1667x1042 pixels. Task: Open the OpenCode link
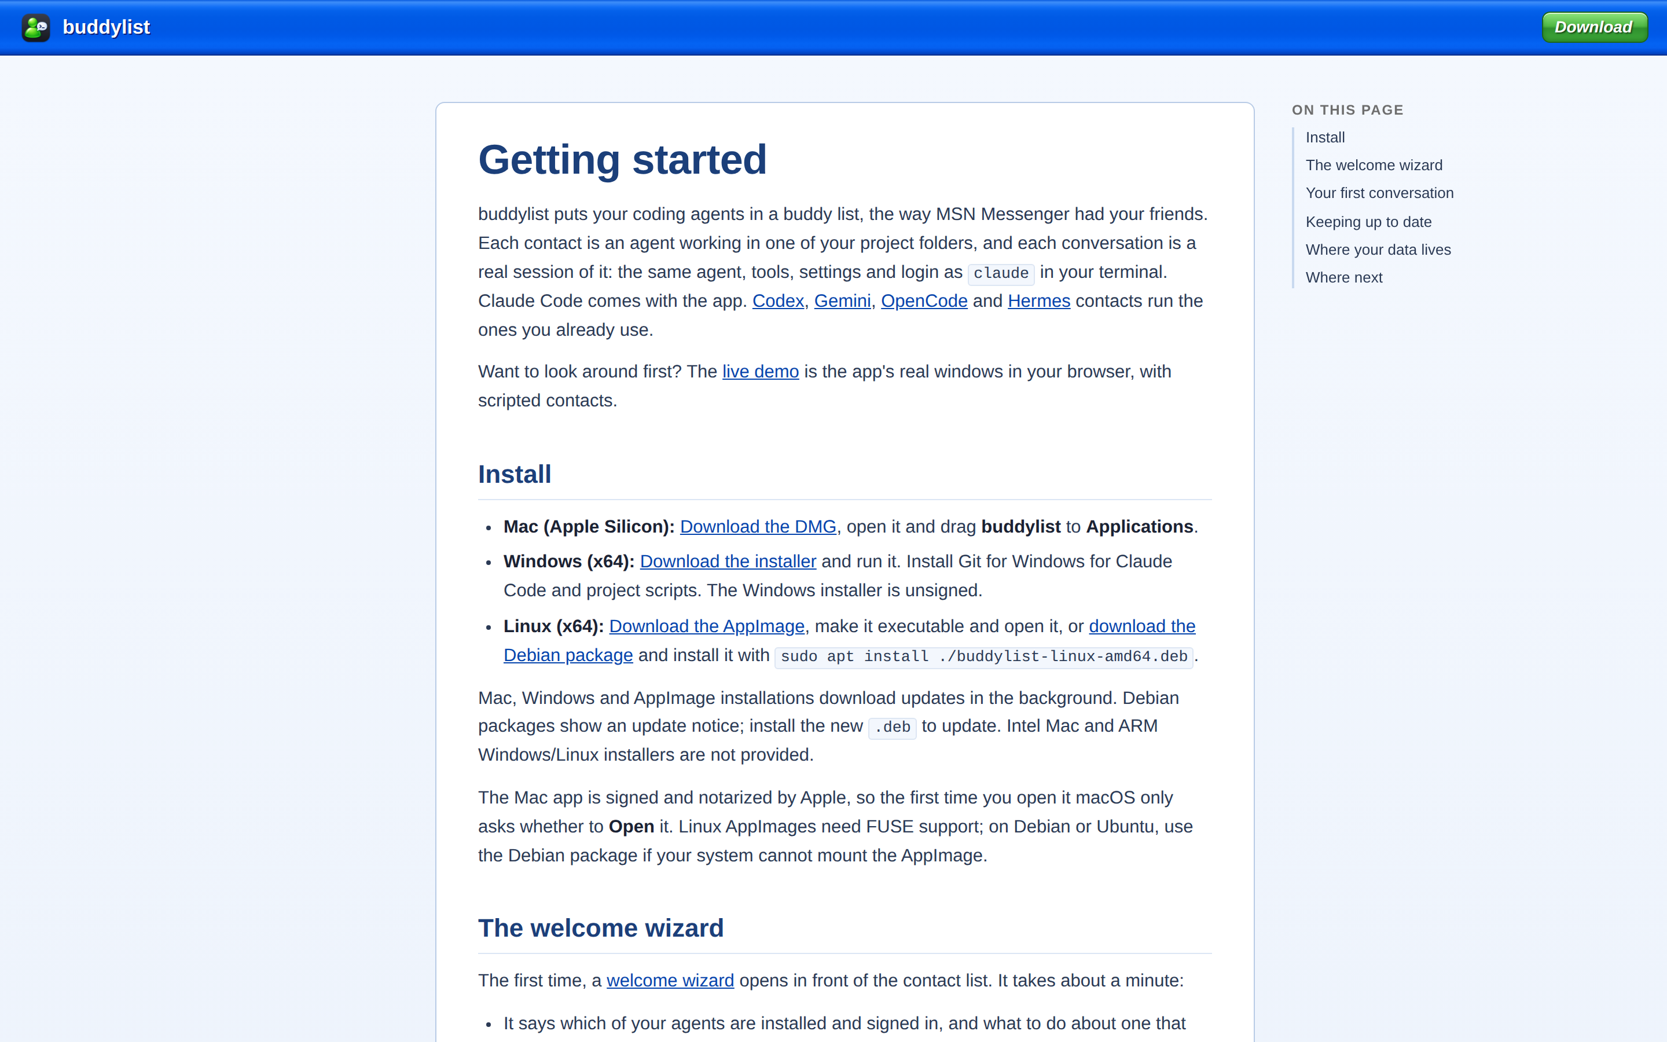pyautogui.click(x=924, y=301)
